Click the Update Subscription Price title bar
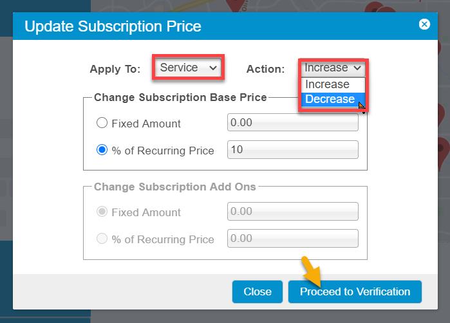This screenshot has width=450, height=323. click(x=193, y=26)
